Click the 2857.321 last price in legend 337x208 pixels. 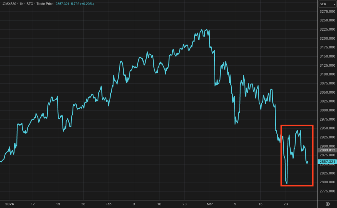62,4
